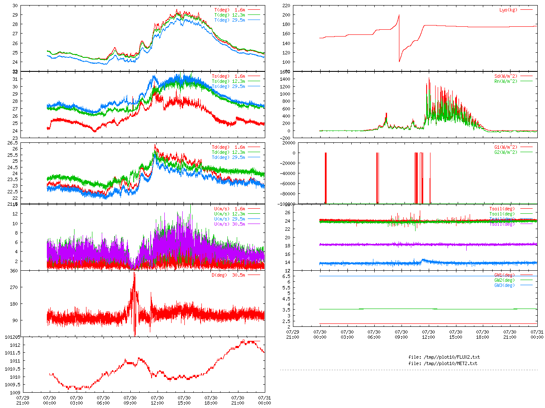Click the '26.5' tick on the Td plot
Screen dimensions: 545x408
pos(12,143)
